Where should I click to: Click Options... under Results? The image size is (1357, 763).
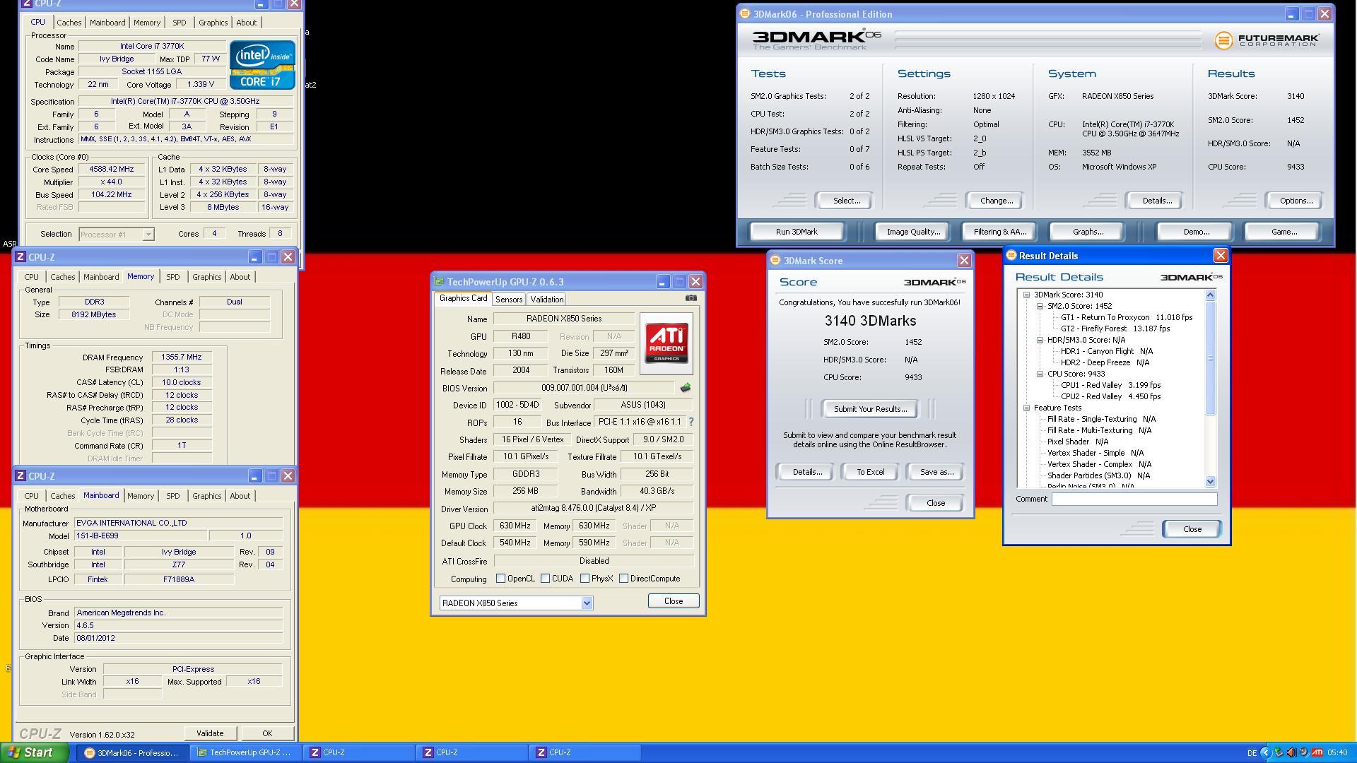1296,201
